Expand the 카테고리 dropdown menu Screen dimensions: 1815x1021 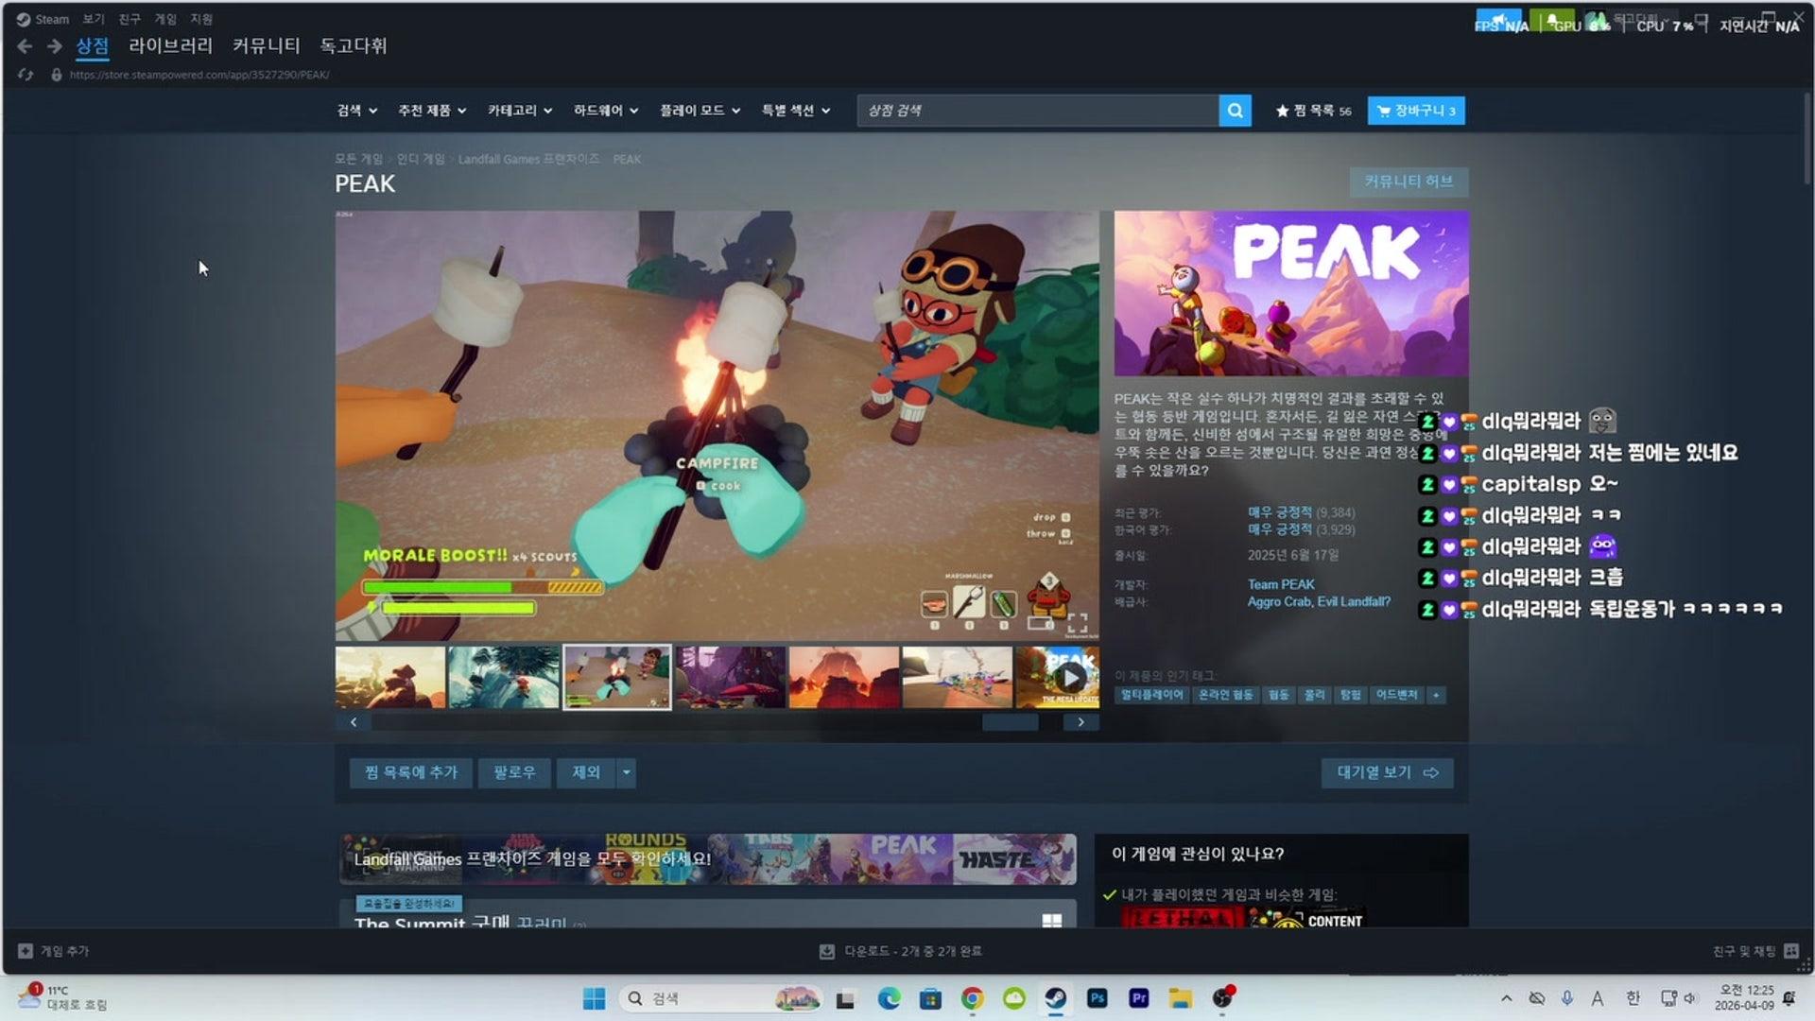(x=519, y=111)
